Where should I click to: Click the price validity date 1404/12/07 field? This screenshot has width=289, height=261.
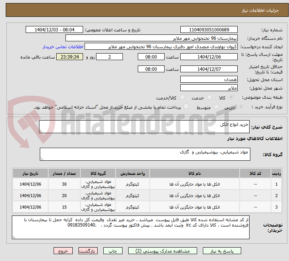point(209,69)
